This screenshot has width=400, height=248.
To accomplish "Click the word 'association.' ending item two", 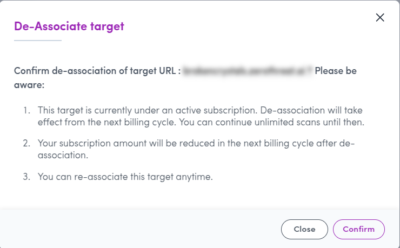I will pyautogui.click(x=63, y=155).
